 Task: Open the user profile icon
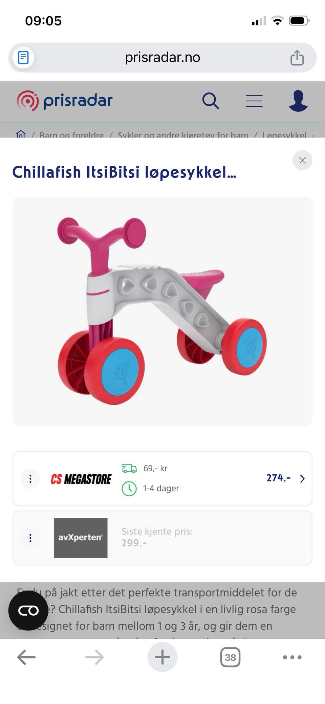pos(298,101)
